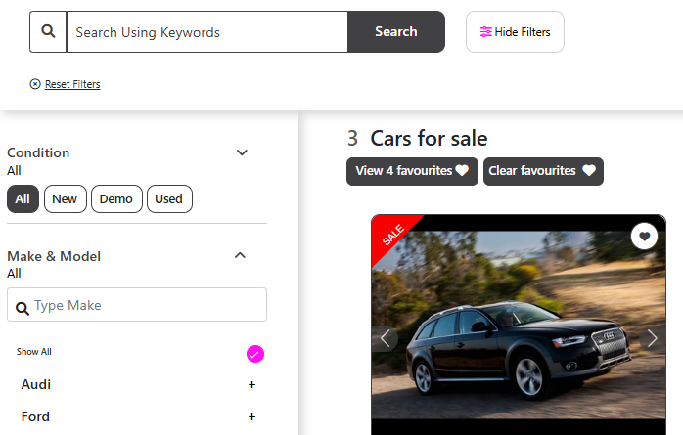Show the previous car photo with the left arrow
The height and width of the screenshot is (435, 683).
386,338
